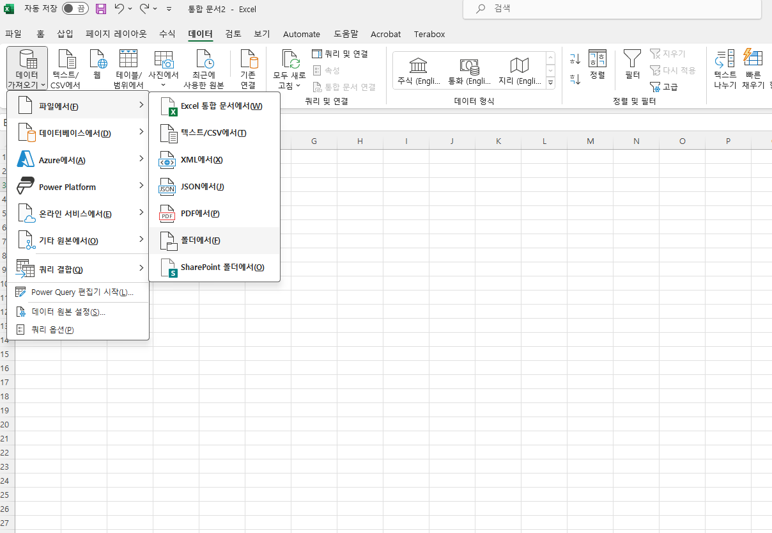The height and width of the screenshot is (533, 772).
Task: Select column header H
Action: click(360, 141)
